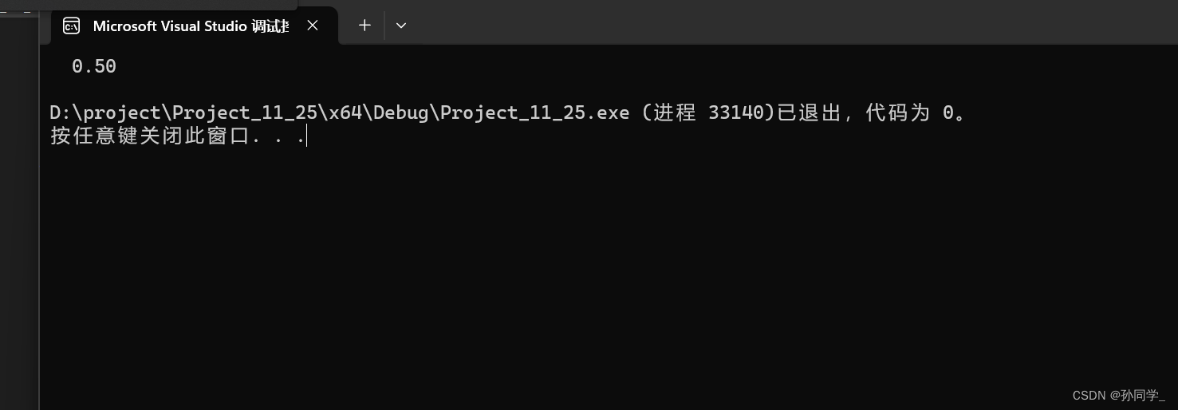The height and width of the screenshot is (410, 1178).
Task: Click the exit code 0 at line end
Action: (x=948, y=112)
